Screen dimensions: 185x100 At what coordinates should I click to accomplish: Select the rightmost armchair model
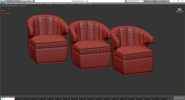coord(133,51)
